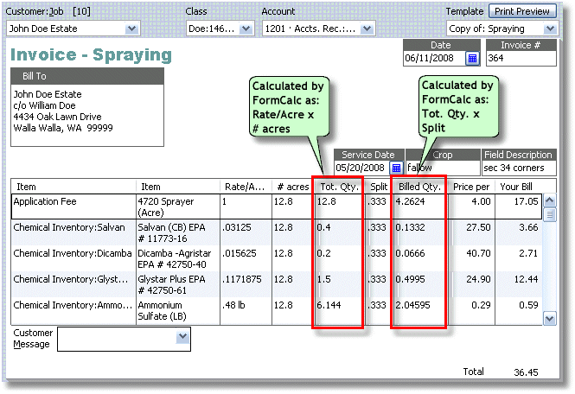The height and width of the screenshot is (394, 575).
Task: Click the Dicamba -Agristar description cell
Action: coord(178,258)
